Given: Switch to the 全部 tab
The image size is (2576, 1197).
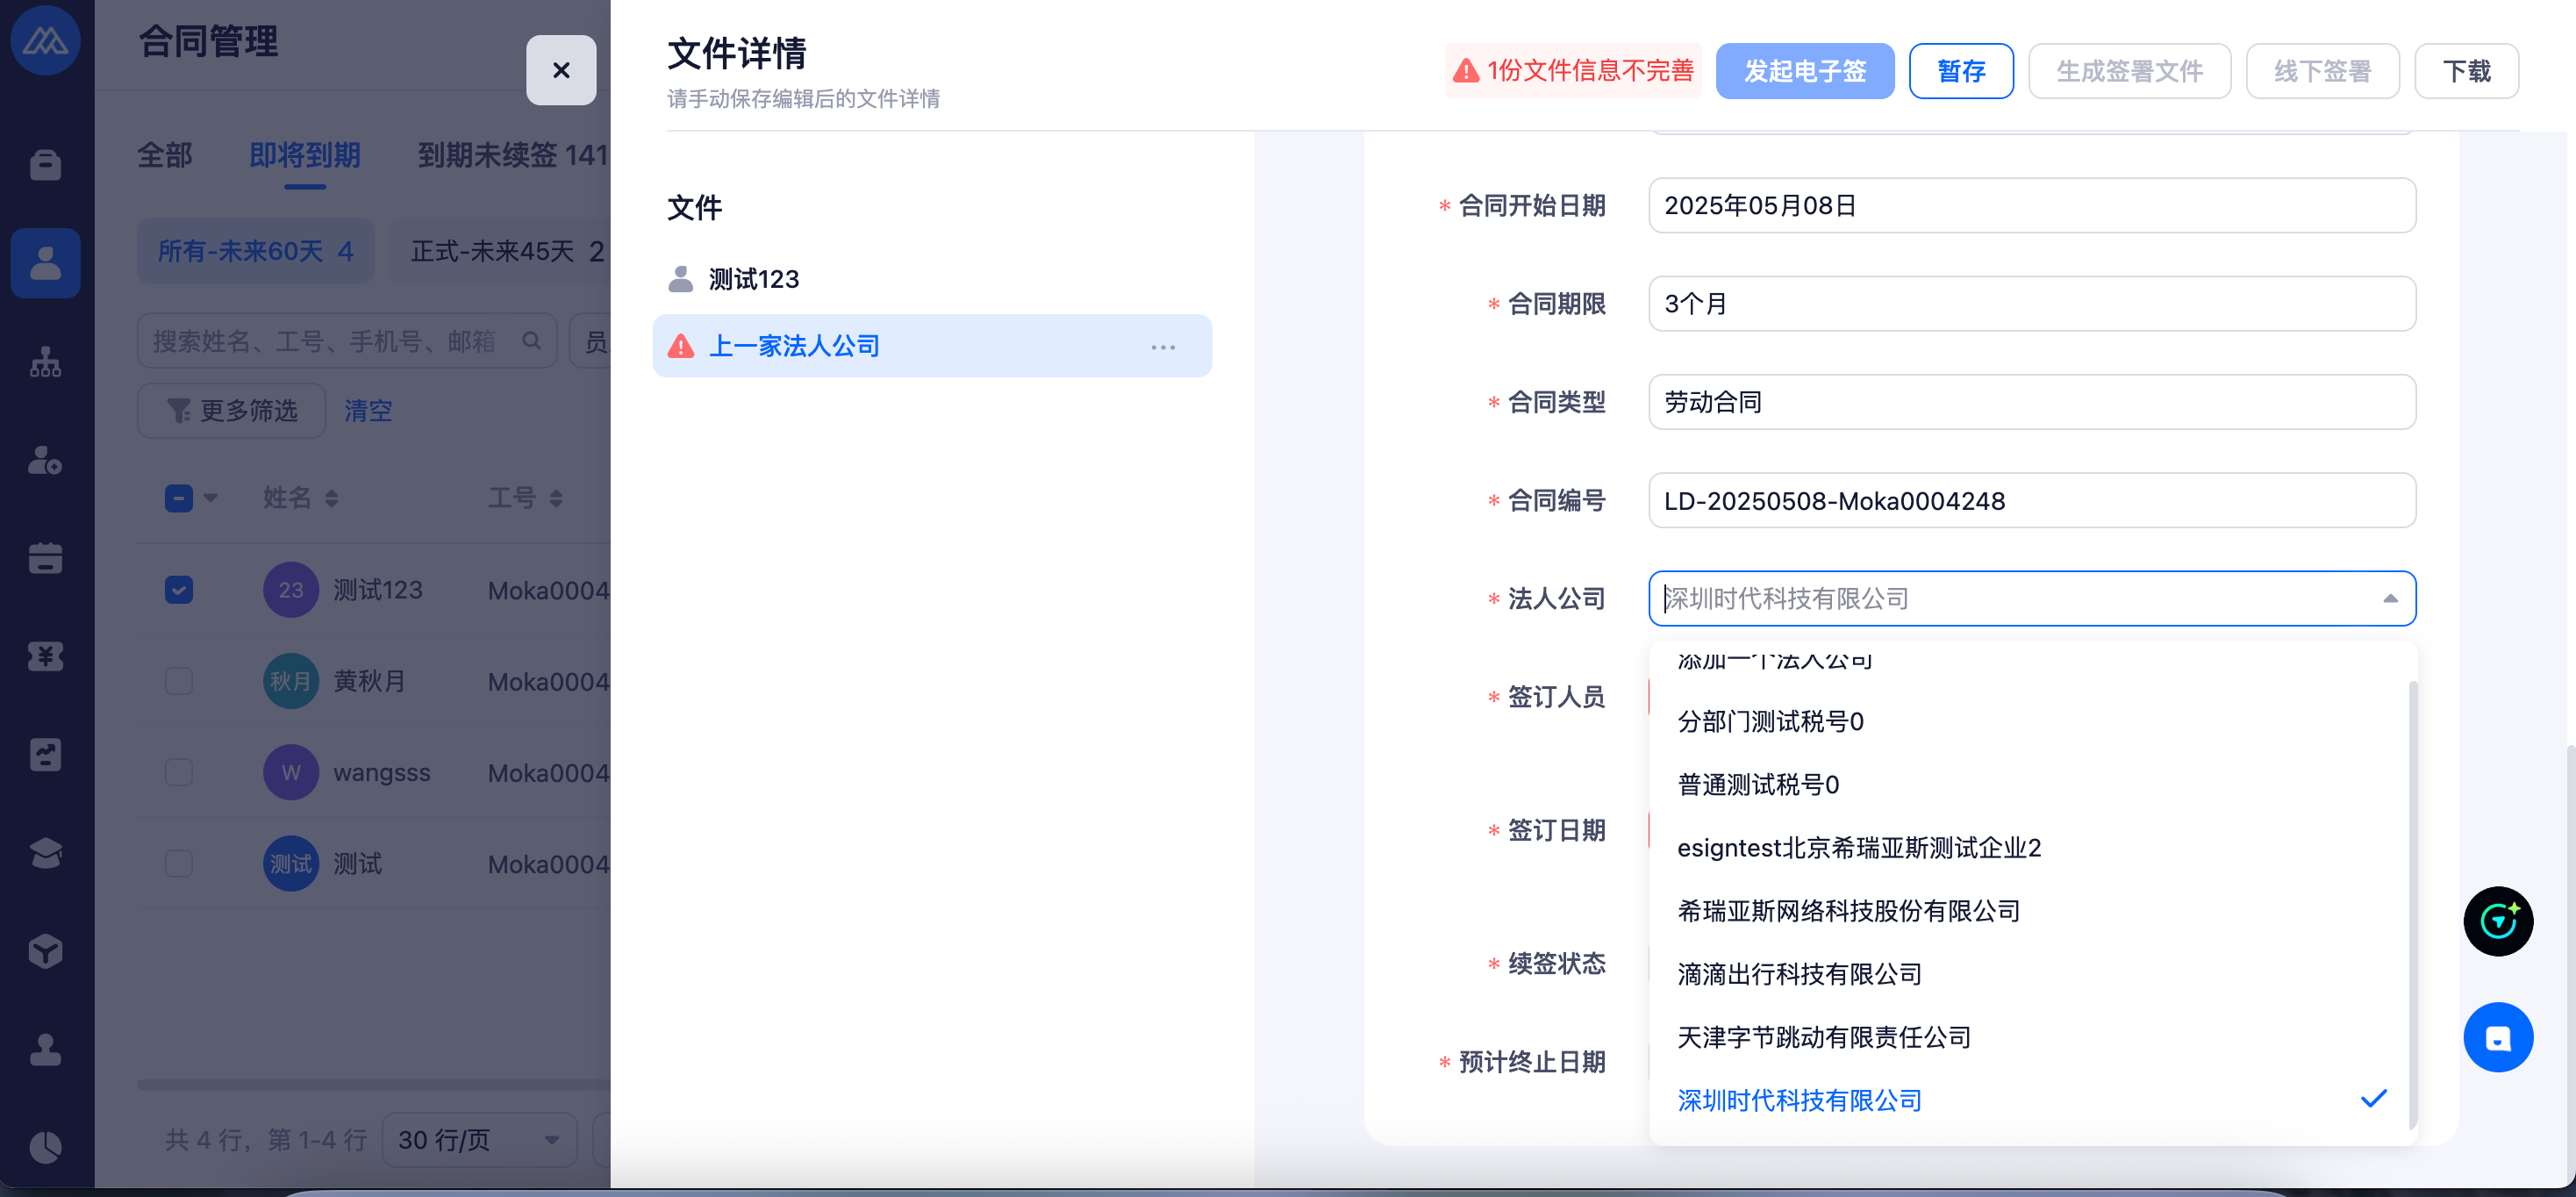Looking at the screenshot, I should [165, 156].
